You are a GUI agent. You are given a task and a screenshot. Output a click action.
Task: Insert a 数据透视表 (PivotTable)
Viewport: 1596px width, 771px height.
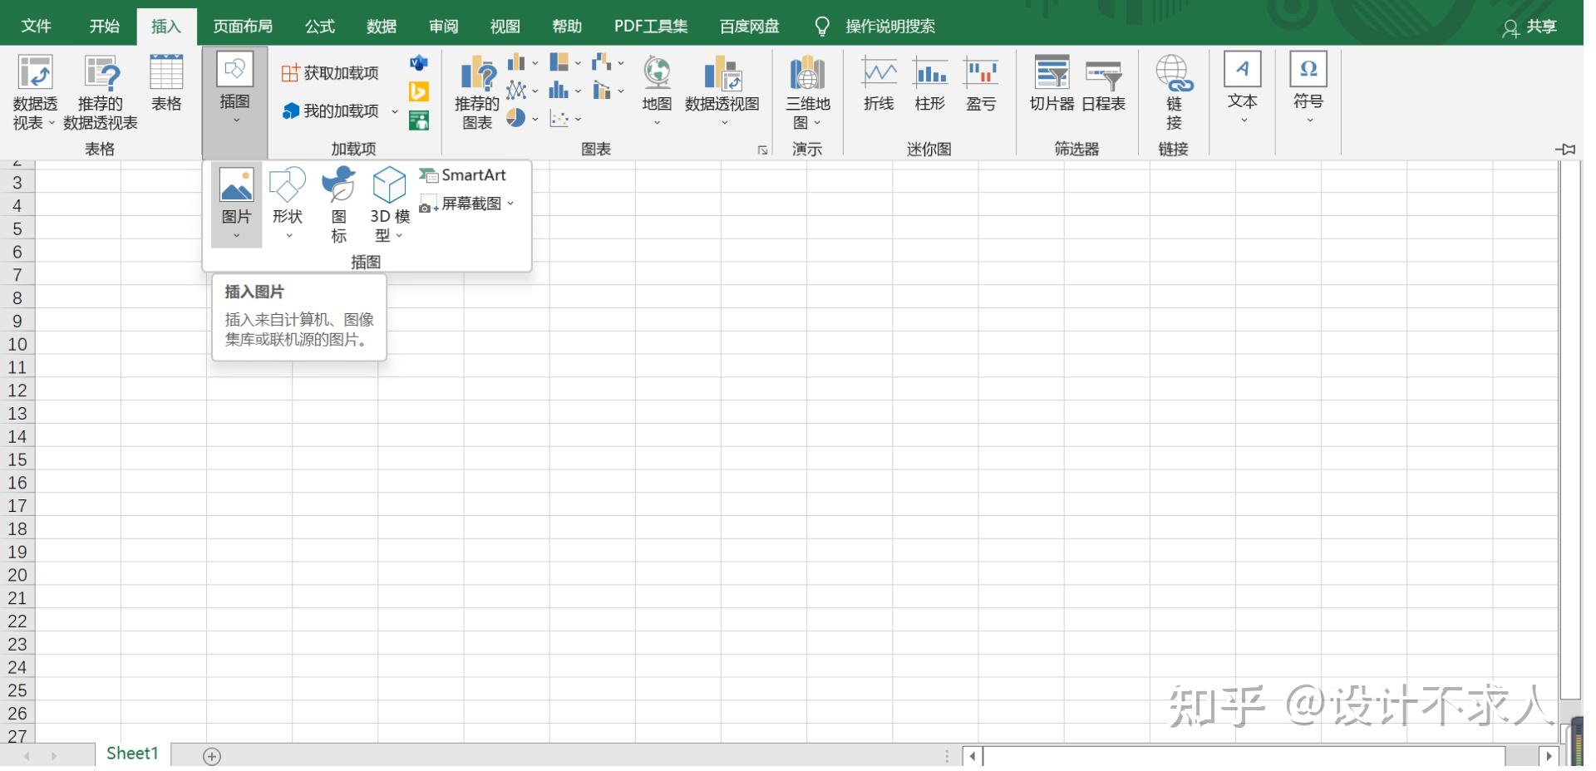[34, 91]
